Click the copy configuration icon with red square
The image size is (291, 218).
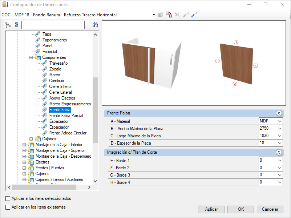[x=169, y=15]
